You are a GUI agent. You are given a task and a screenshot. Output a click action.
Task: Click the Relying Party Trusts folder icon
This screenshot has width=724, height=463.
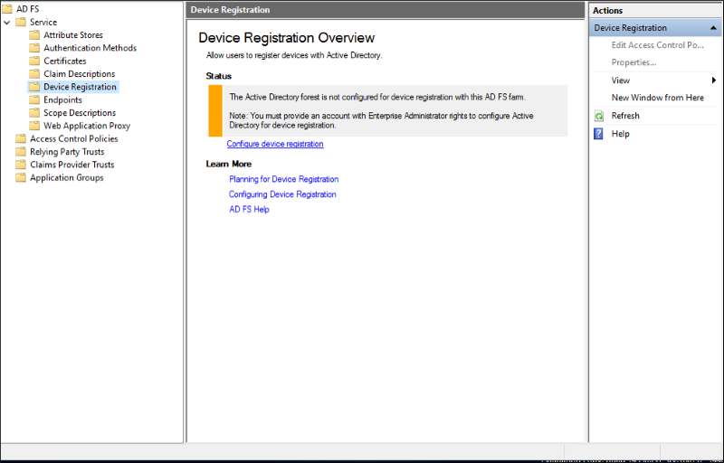(x=21, y=152)
